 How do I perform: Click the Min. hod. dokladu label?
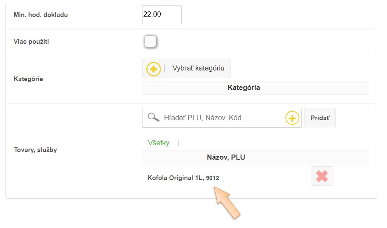click(x=41, y=15)
